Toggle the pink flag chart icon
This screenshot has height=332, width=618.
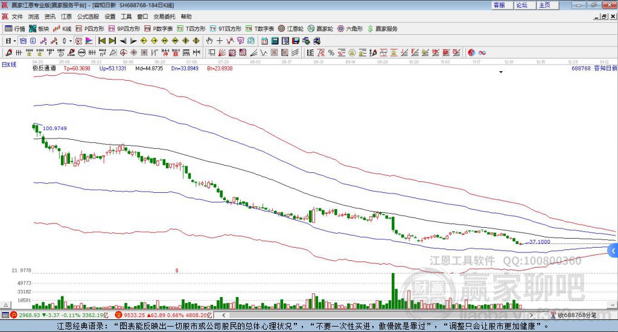(x=89, y=41)
